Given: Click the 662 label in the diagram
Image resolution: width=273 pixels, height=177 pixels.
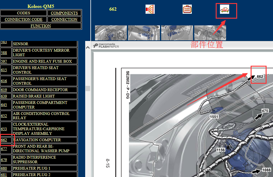Looking at the screenshot, I should (260, 77).
